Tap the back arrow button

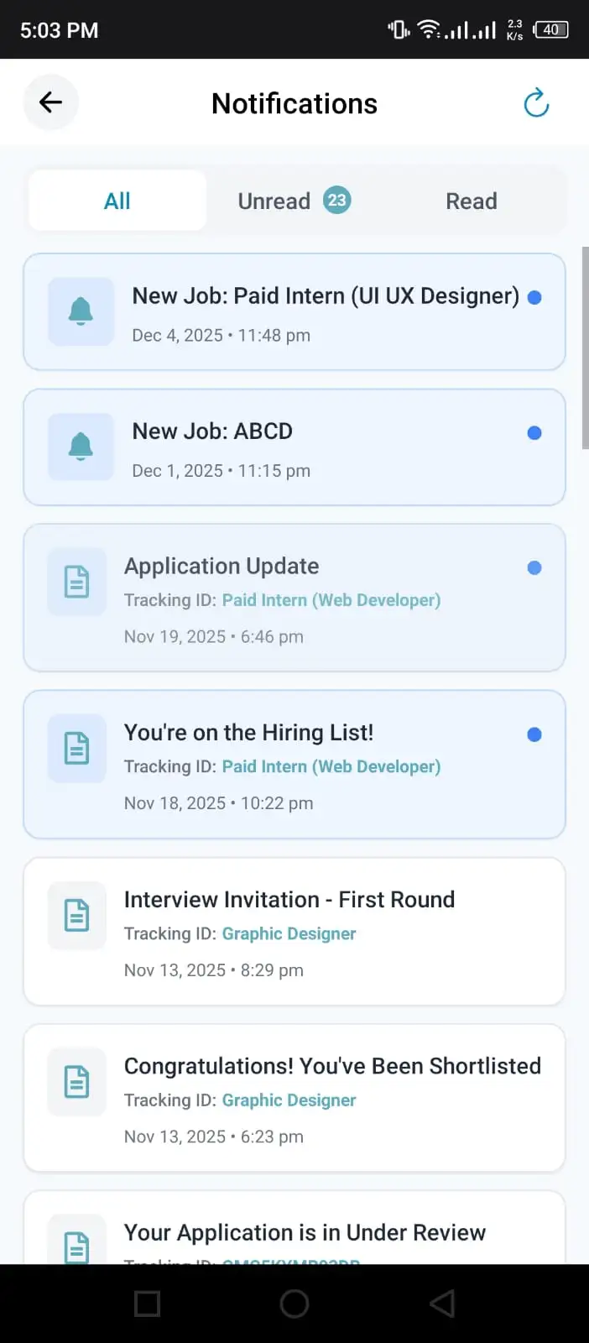point(50,102)
